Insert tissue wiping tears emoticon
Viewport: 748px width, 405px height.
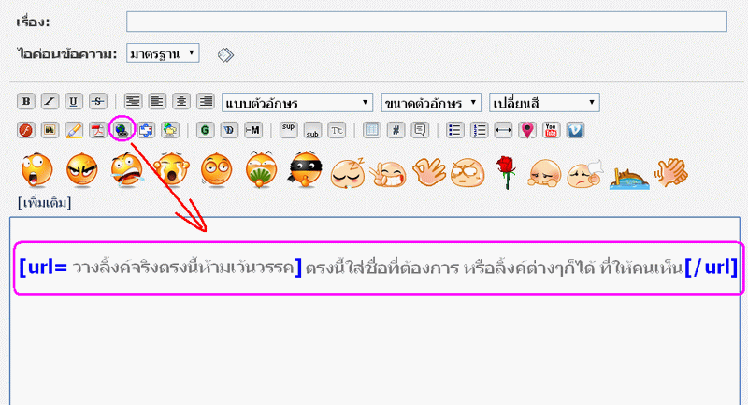click(x=585, y=174)
